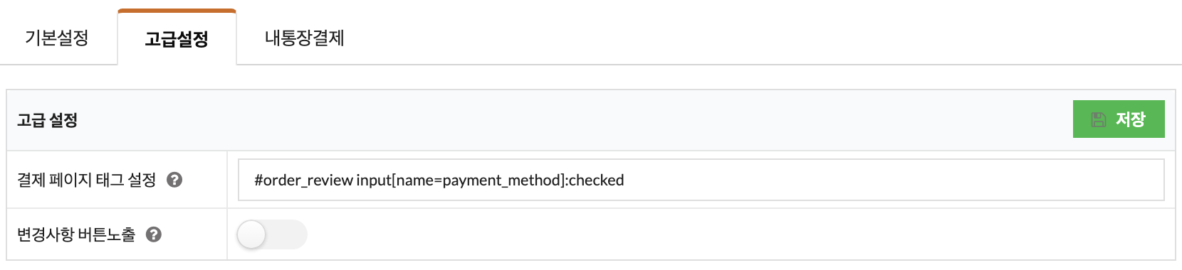Click the floppy disk icon in 저장
This screenshot has width=1182, height=270.
(1099, 119)
